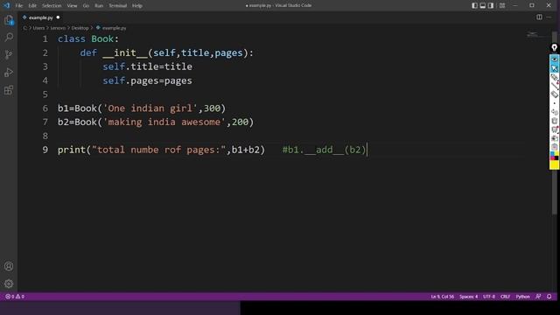This screenshot has height=315, width=560.
Task: Change language mode via Python status item
Action: tap(522, 297)
